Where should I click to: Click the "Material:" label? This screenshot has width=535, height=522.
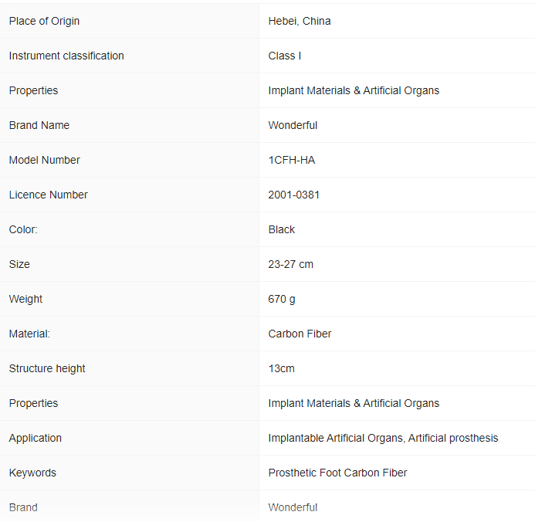tap(29, 334)
